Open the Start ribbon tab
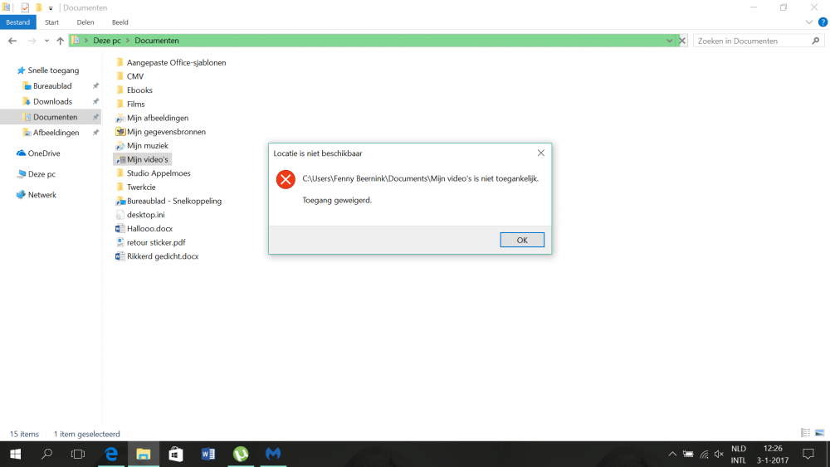 click(51, 22)
